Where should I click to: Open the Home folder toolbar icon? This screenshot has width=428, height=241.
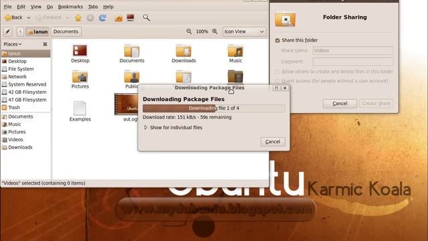[x=118, y=18]
